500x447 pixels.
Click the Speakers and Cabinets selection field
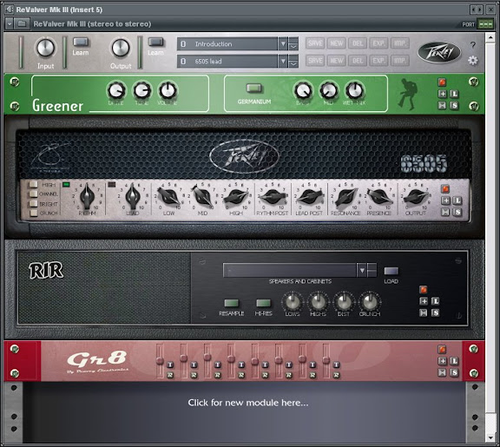coord(290,270)
